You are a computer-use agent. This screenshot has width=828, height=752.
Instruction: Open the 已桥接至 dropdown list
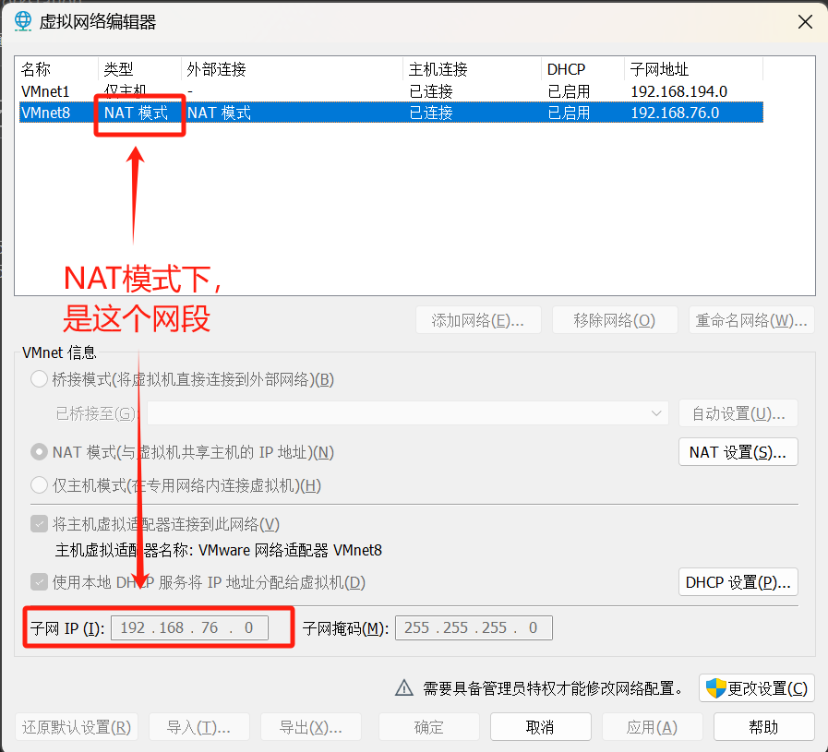tap(408, 413)
